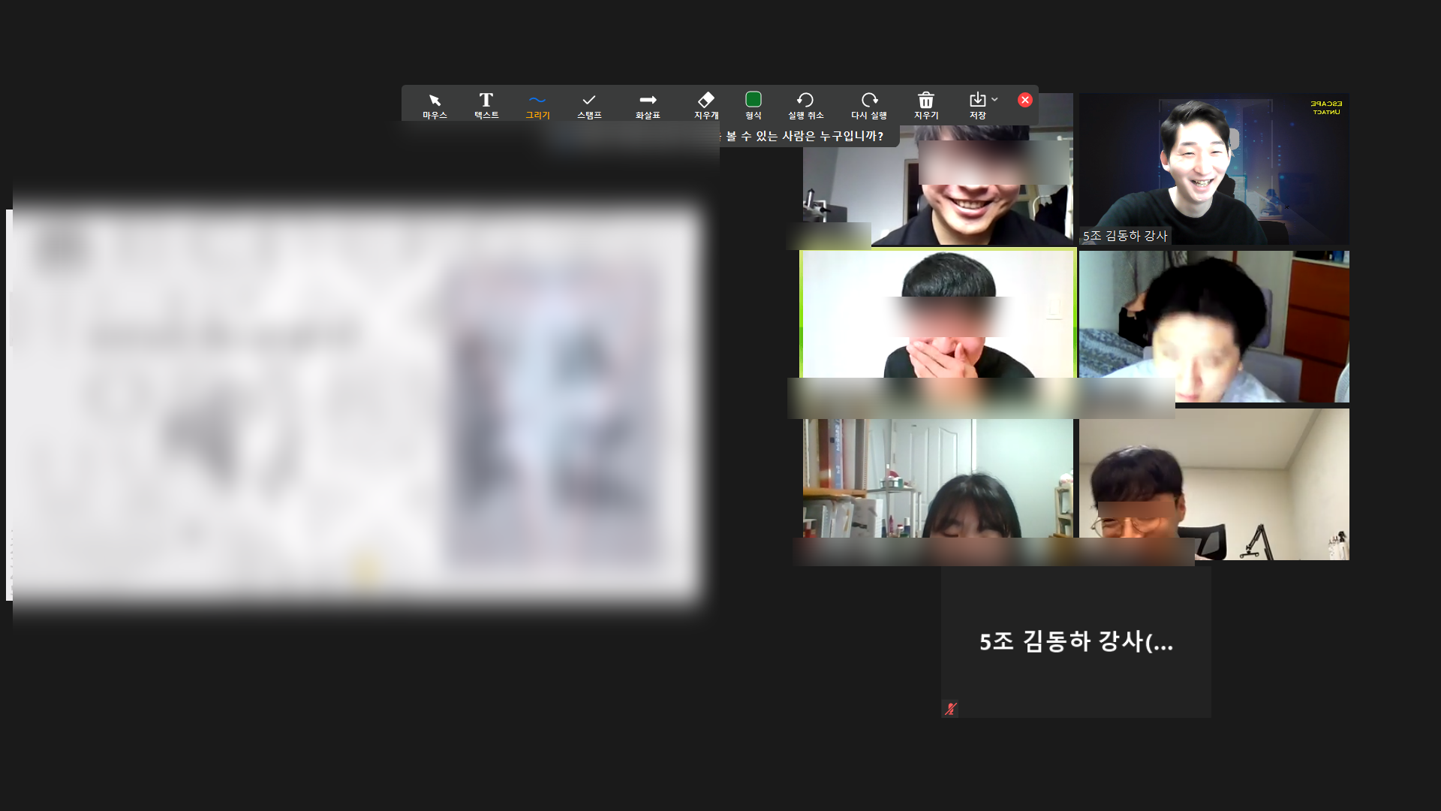Select the 마우스 (mouse) annotation tool
The height and width of the screenshot is (811, 1441).
pos(435,106)
